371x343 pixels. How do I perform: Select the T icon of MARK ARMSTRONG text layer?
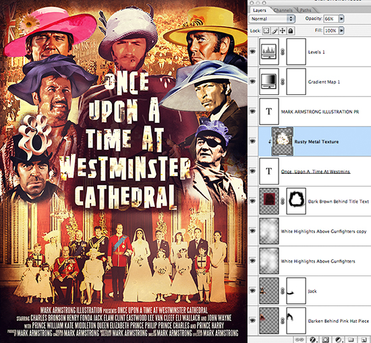point(269,111)
